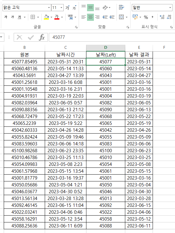
Task: Decrease decimal places
Action: point(169,17)
